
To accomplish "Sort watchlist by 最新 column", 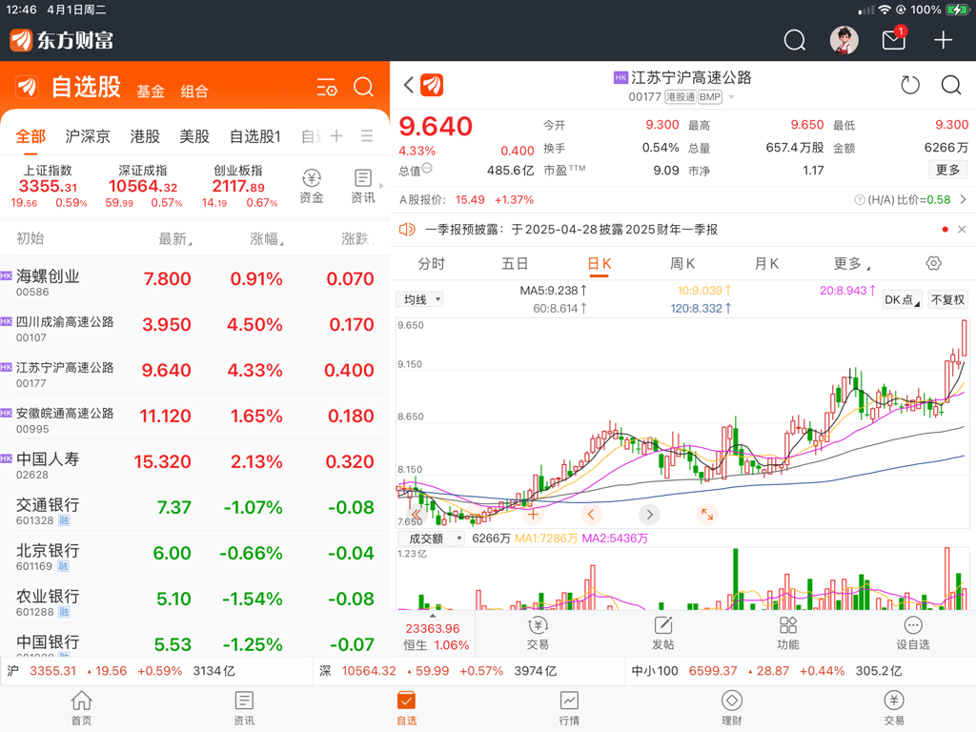I will point(175,238).
